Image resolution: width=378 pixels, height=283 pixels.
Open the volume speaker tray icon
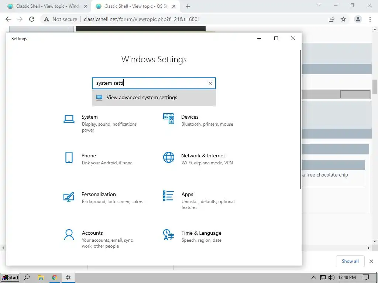point(331,277)
